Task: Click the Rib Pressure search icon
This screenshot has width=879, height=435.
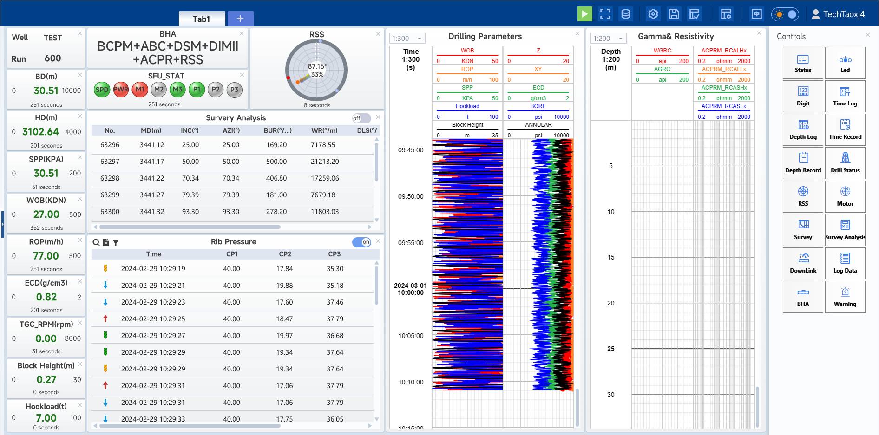Action: pyautogui.click(x=96, y=242)
